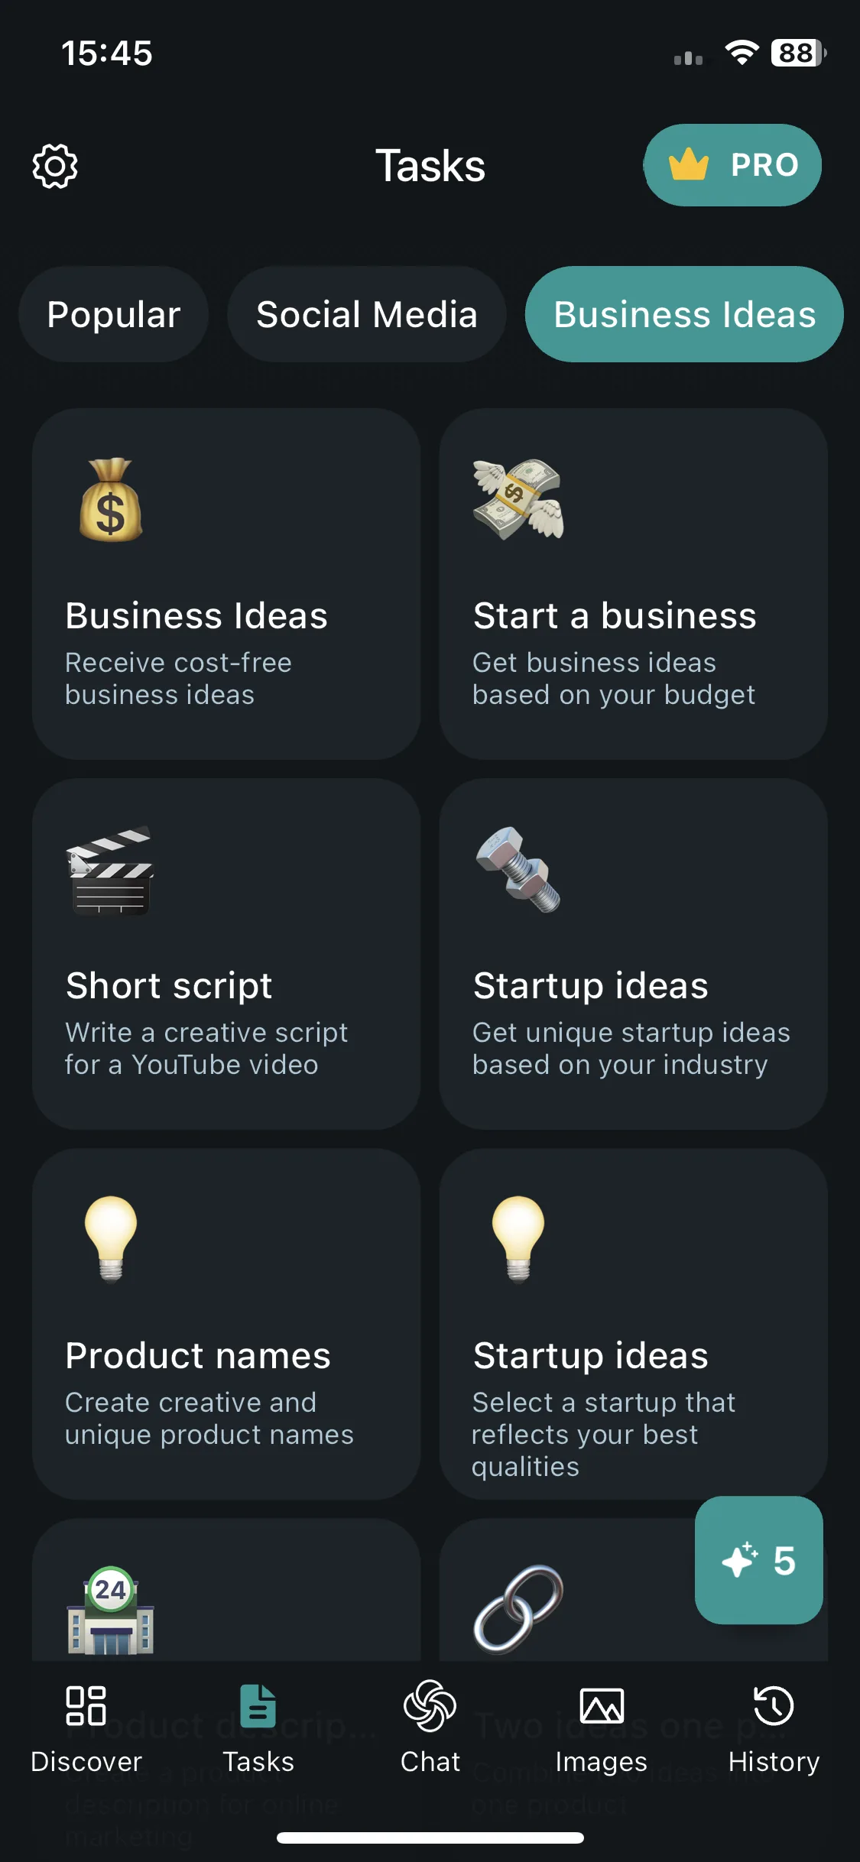
Task: Select the Business Ideas category chip
Action: pyautogui.click(x=684, y=314)
